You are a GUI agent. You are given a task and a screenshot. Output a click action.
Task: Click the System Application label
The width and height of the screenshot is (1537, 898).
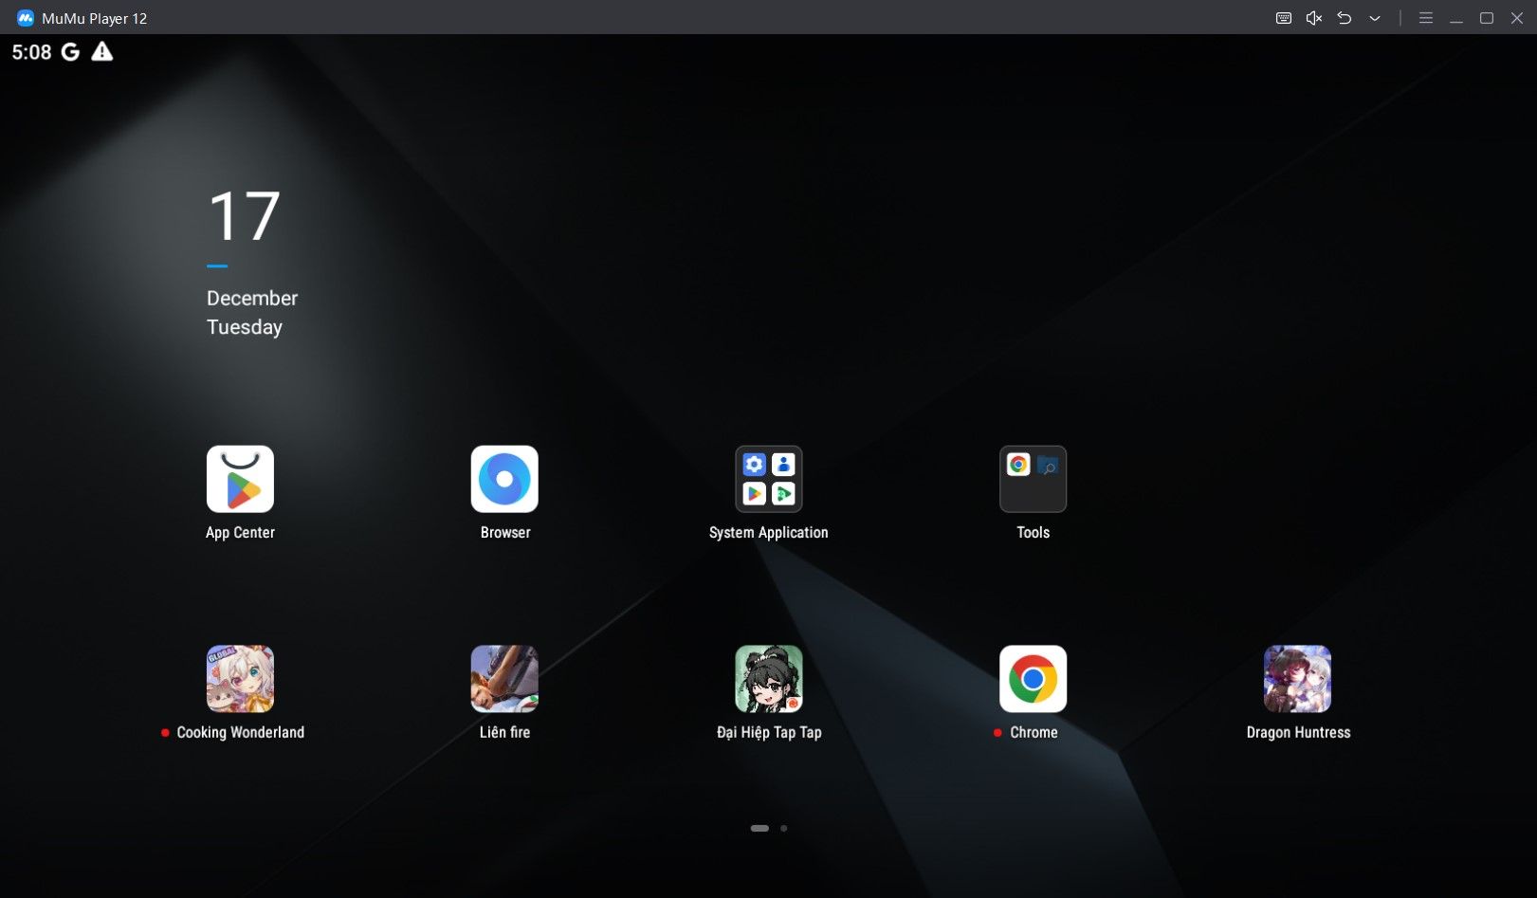click(769, 532)
